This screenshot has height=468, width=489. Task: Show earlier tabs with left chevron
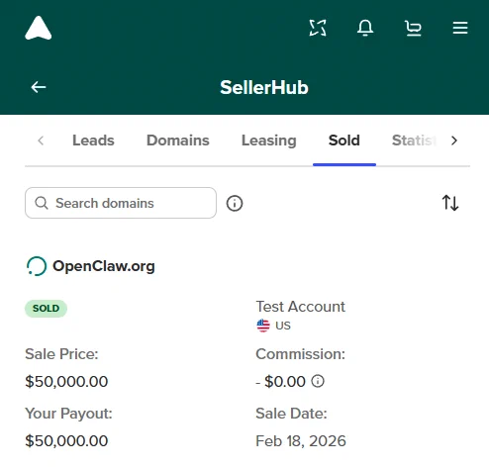click(x=41, y=140)
